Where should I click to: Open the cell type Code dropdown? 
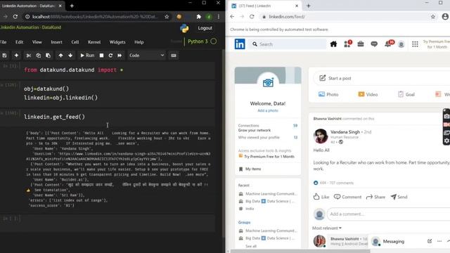146,56
